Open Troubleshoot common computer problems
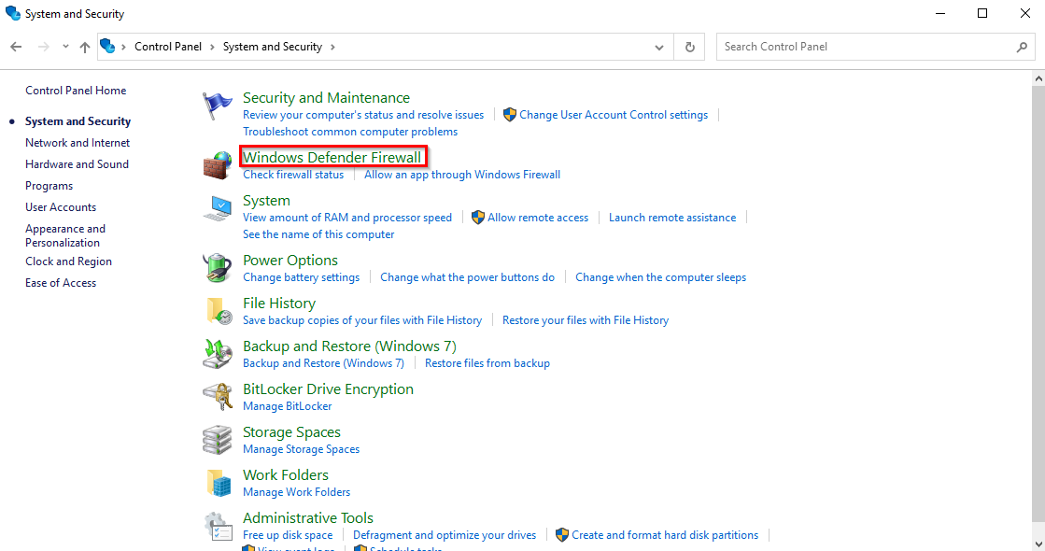 point(350,132)
